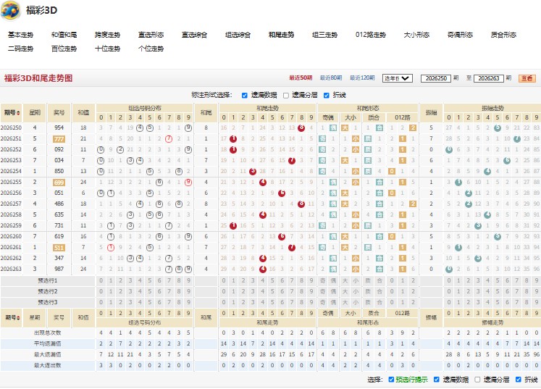The image size is (541, 389).
Task: Open 奇偶形态 chart
Action: click(x=461, y=35)
